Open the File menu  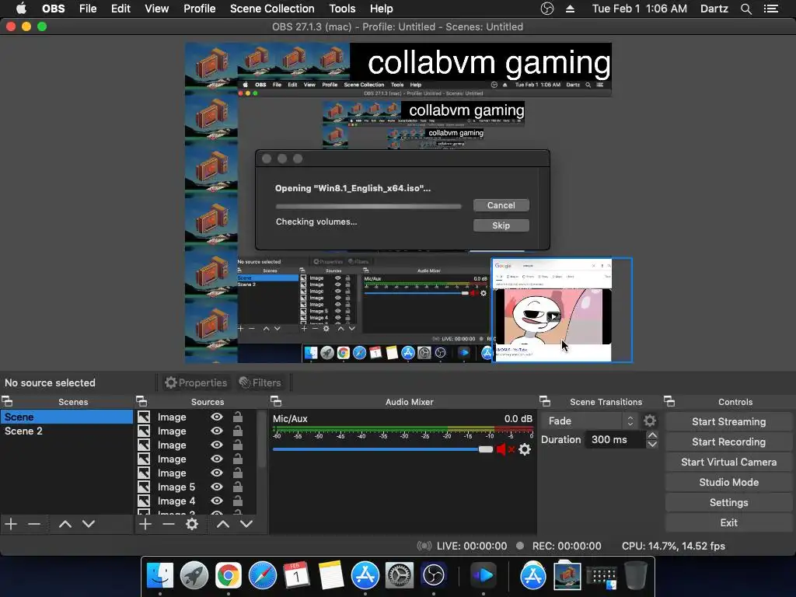88,9
